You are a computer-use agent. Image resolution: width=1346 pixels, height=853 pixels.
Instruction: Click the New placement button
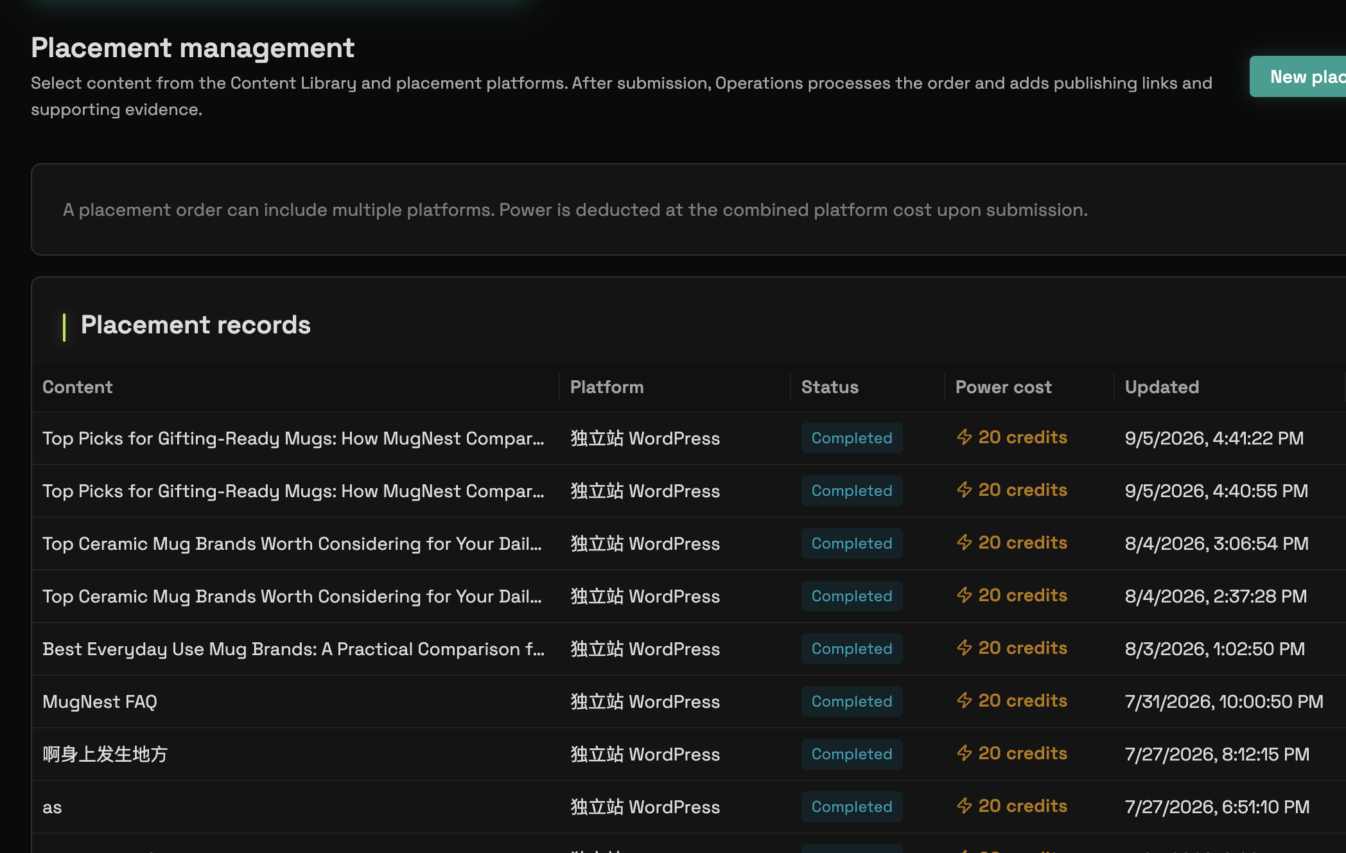pos(1298,76)
